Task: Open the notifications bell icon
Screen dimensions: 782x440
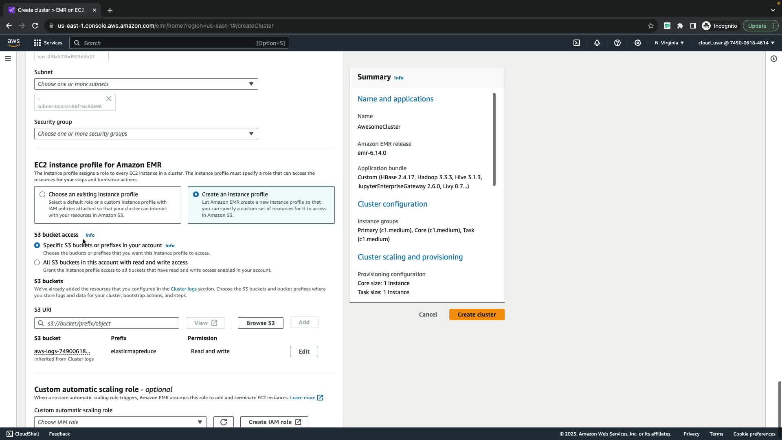Action: pyautogui.click(x=597, y=43)
